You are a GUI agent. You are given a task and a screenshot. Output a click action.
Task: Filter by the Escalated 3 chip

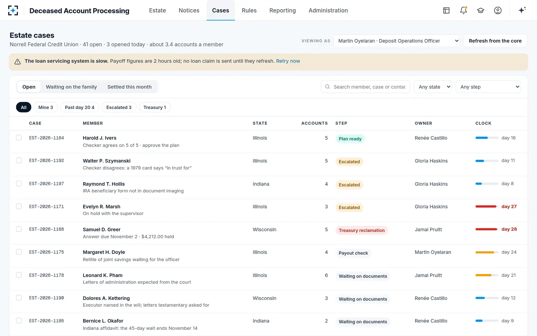point(119,107)
